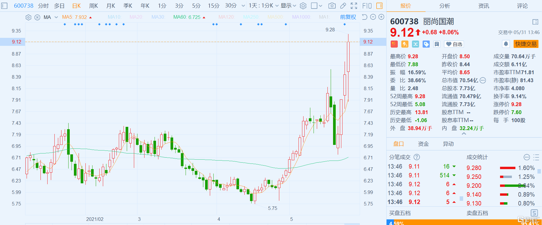Select the 月K monthly chart
Image resolution: width=542 pixels, height=225 pixels.
coord(111,6)
